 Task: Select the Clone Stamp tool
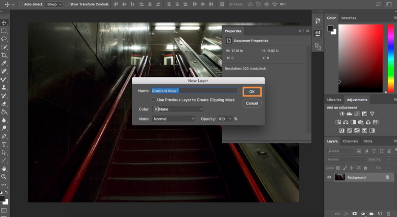[4, 88]
